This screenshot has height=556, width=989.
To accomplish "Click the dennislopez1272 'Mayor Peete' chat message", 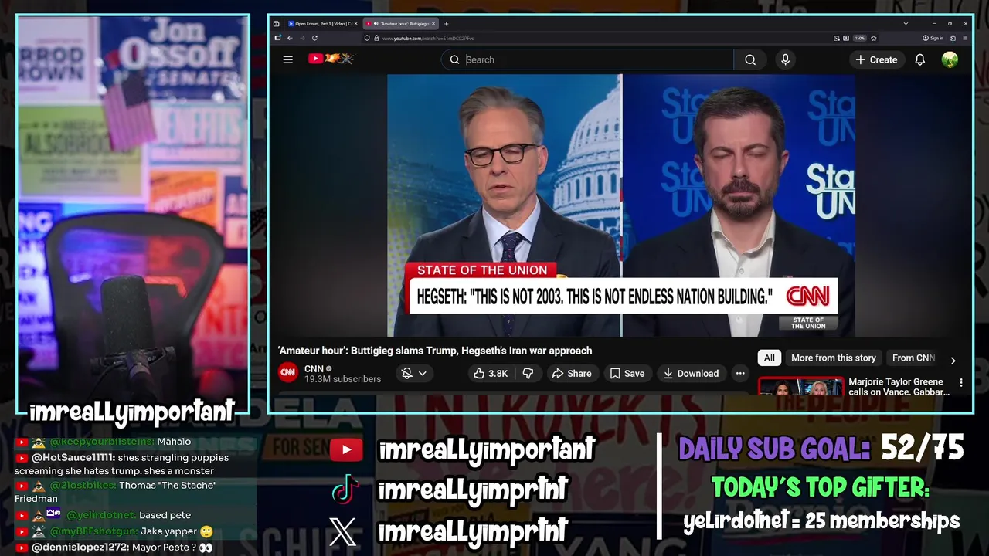I will [114, 548].
